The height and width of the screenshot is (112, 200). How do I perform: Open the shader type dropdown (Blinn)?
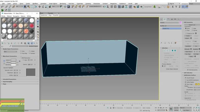[x=10, y=52]
